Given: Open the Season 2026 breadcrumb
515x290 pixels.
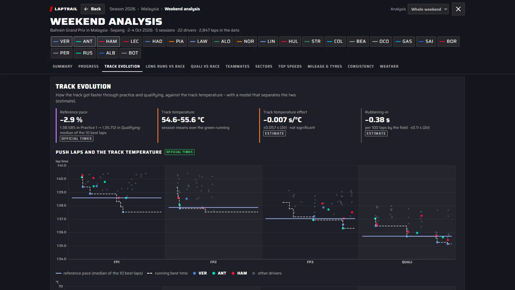Looking at the screenshot, I should (122, 9).
